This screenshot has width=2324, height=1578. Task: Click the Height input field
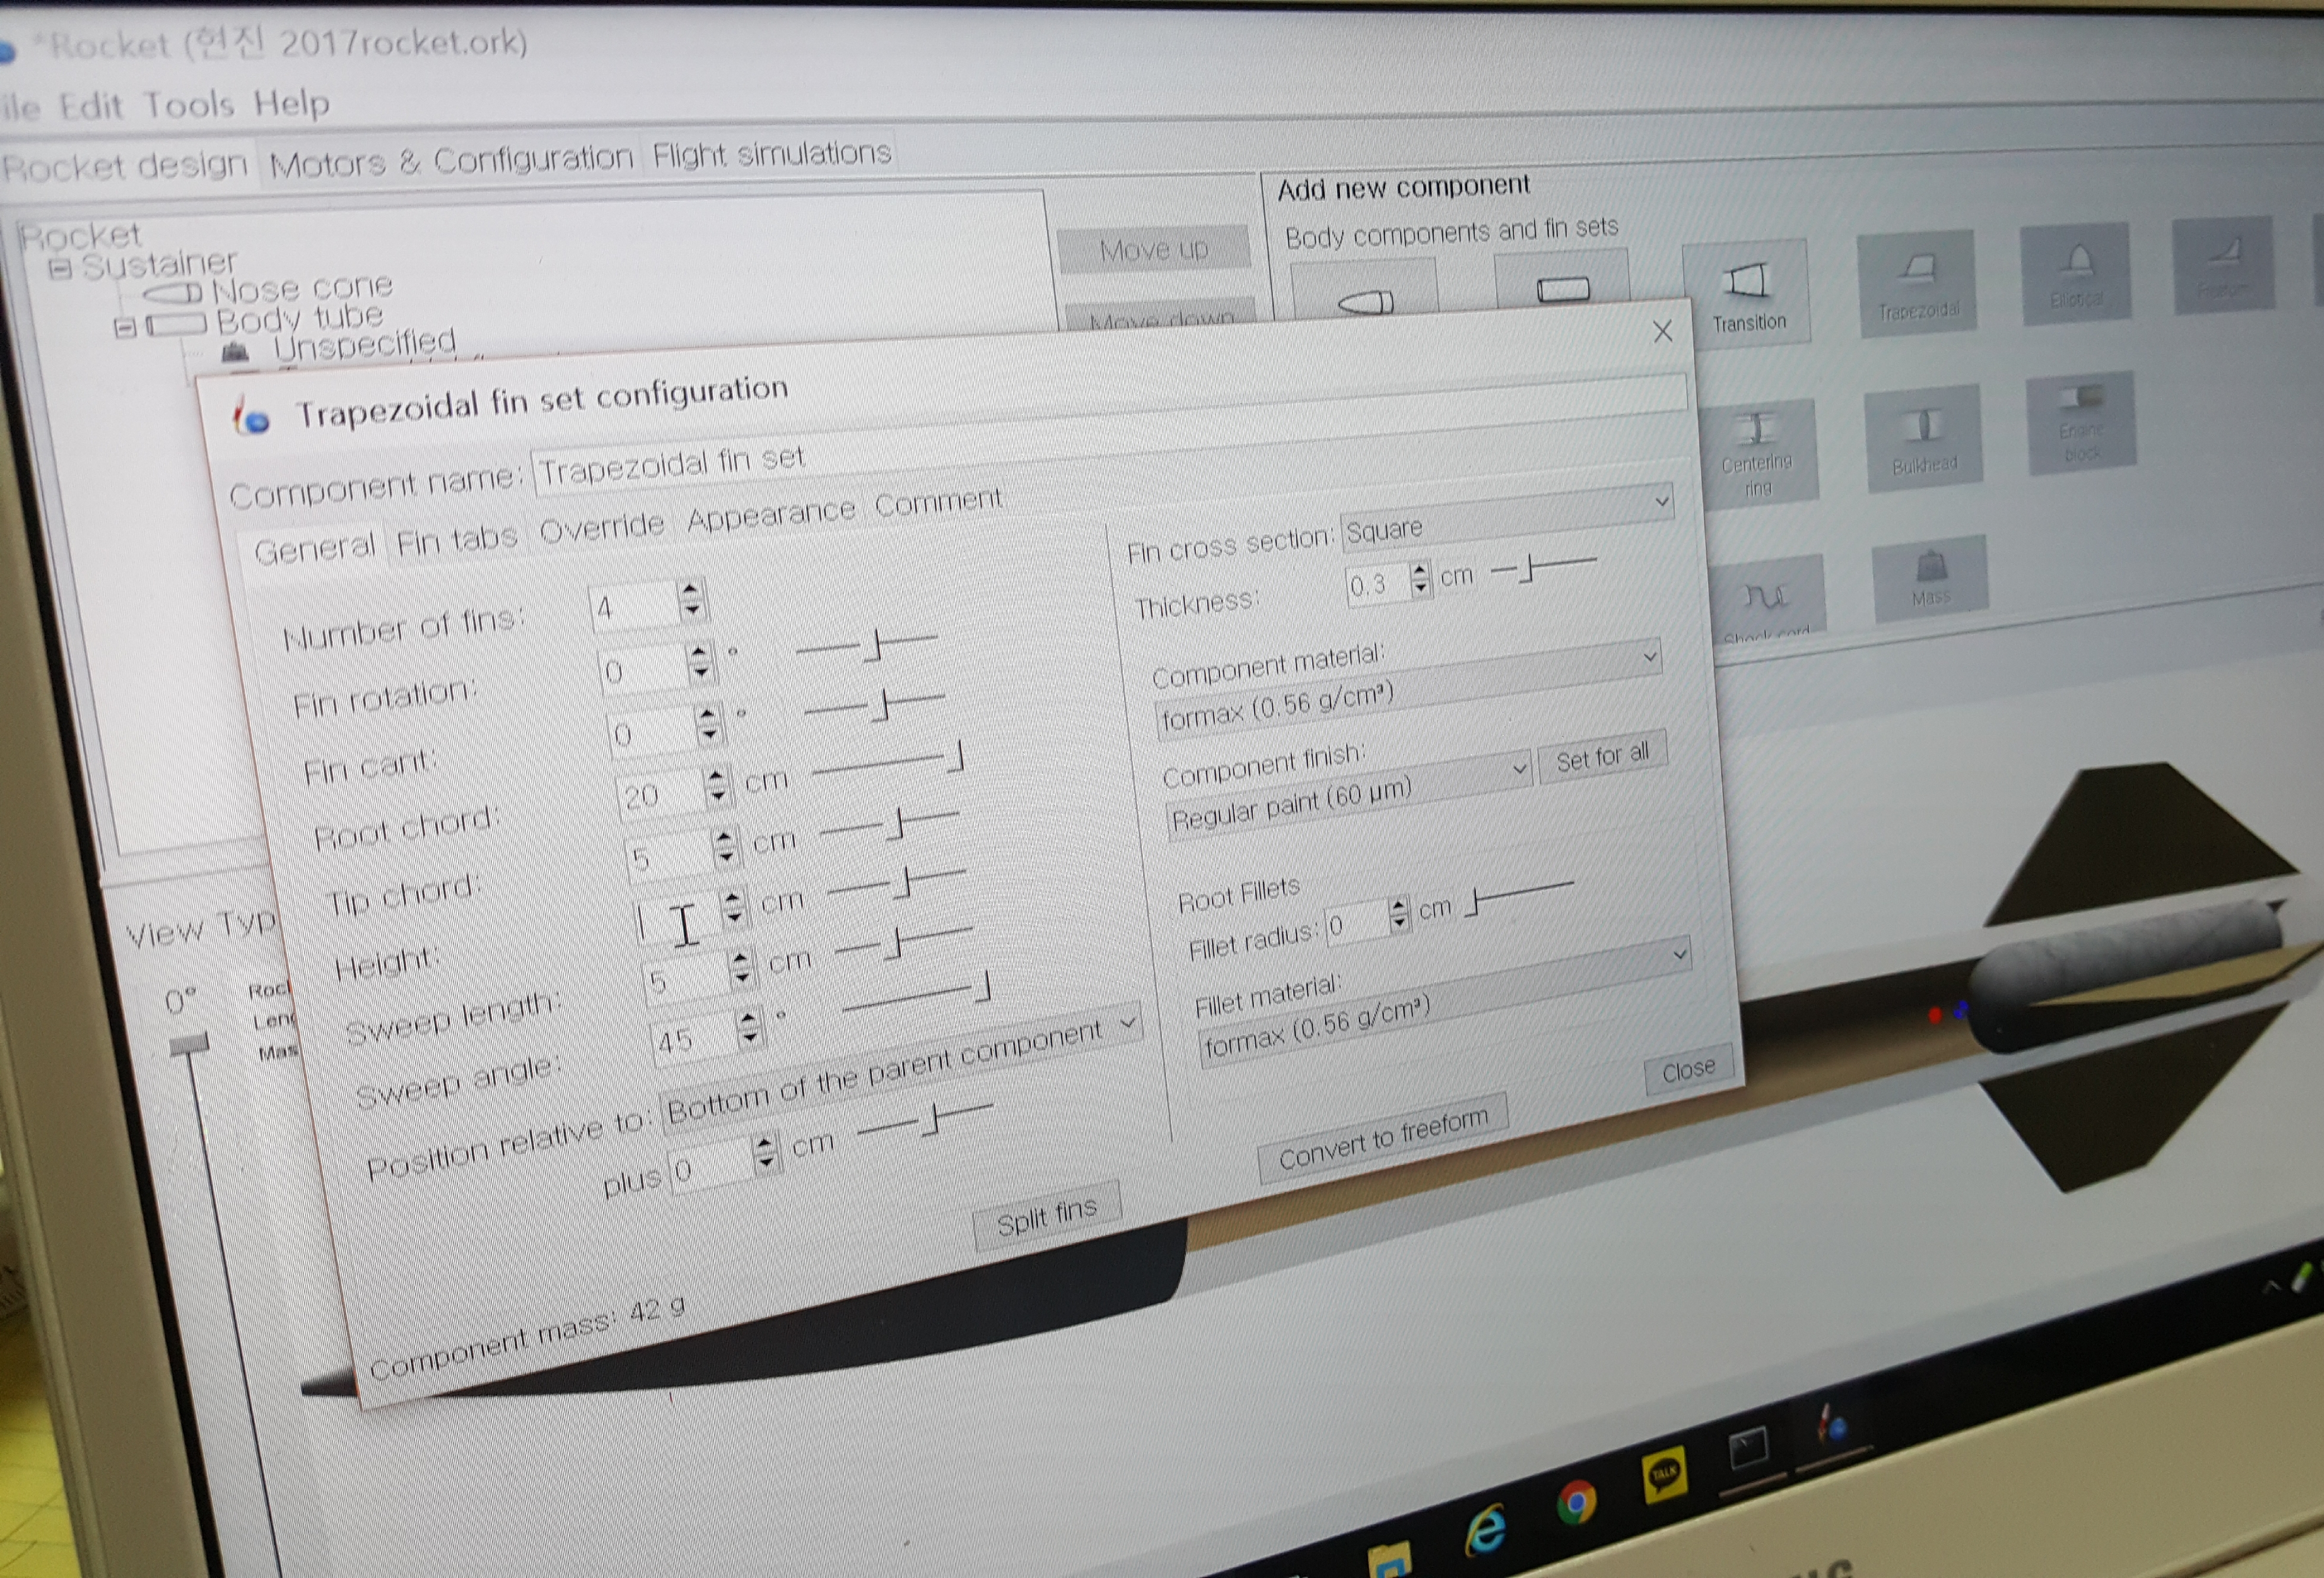tap(676, 920)
